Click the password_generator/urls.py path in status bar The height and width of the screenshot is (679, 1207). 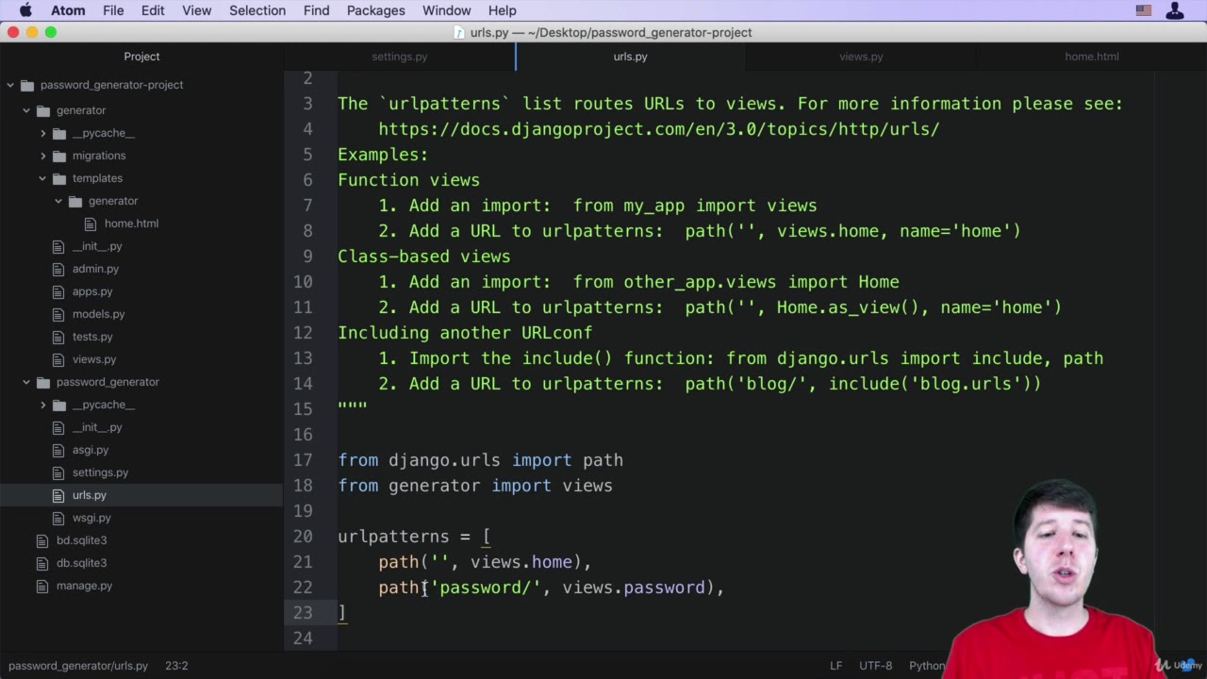click(x=78, y=666)
